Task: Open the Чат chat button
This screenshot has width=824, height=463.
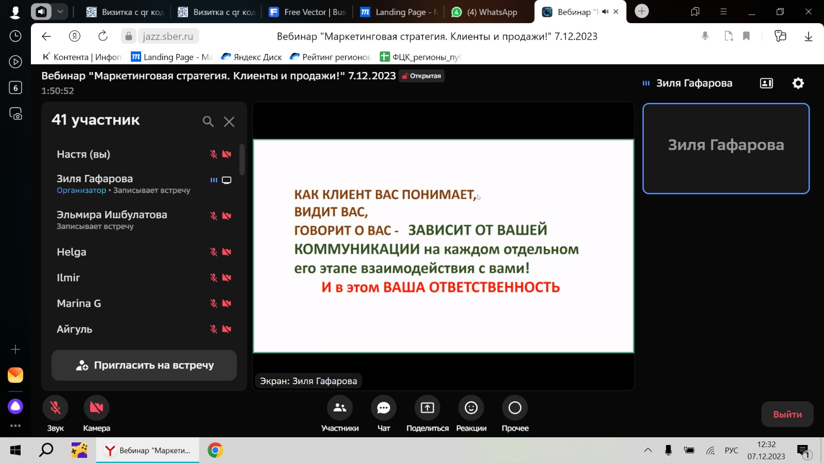Action: [x=384, y=408]
